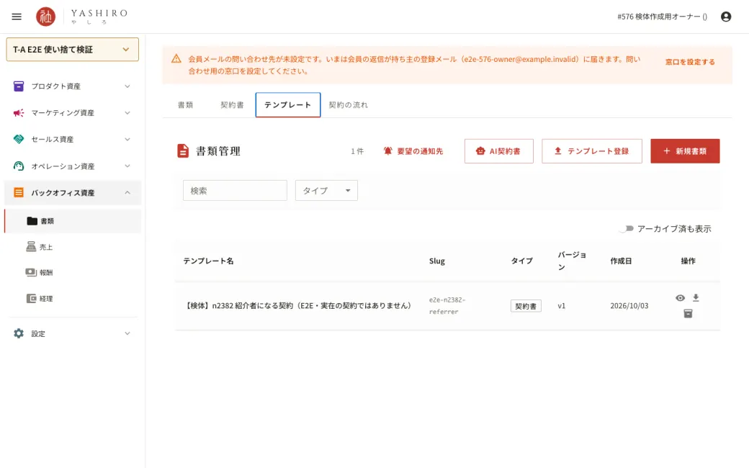The image size is (749, 468).
Task: Click the オペレーション資産 headset icon
Action: tap(19, 166)
